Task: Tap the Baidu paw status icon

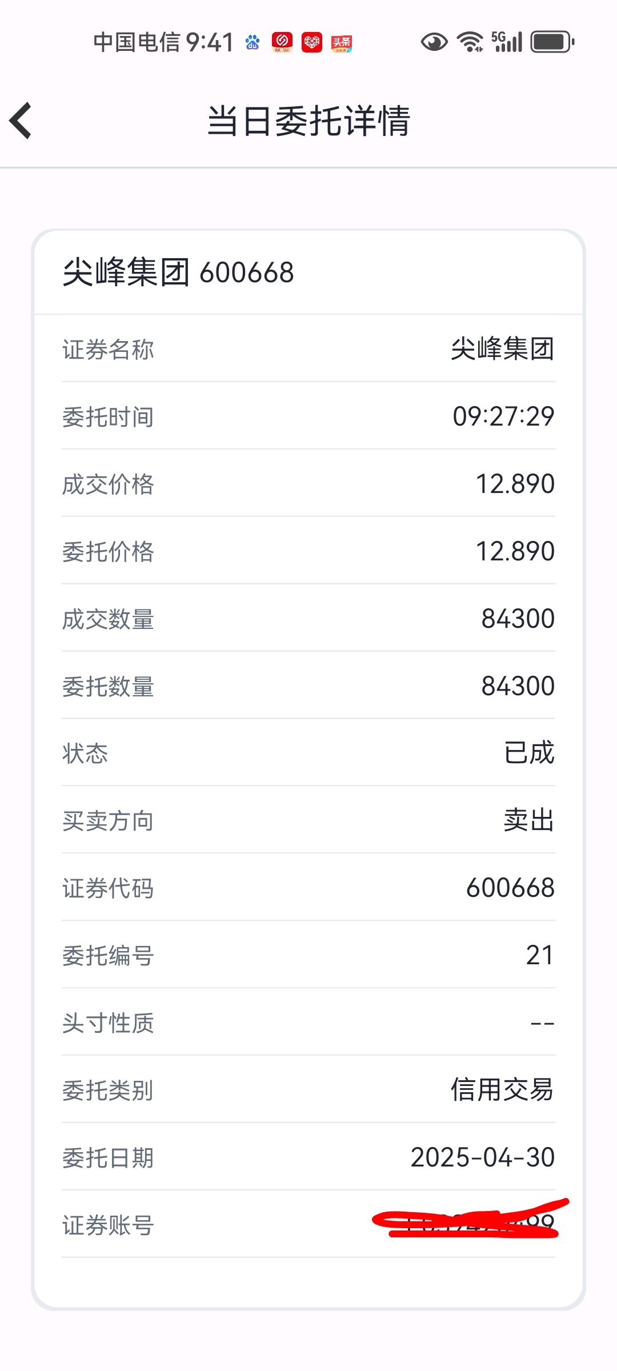Action: [253, 42]
